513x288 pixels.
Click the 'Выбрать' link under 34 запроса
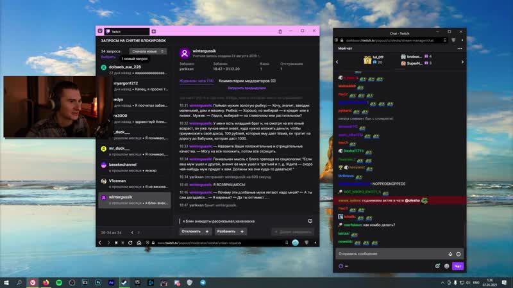(x=108, y=57)
